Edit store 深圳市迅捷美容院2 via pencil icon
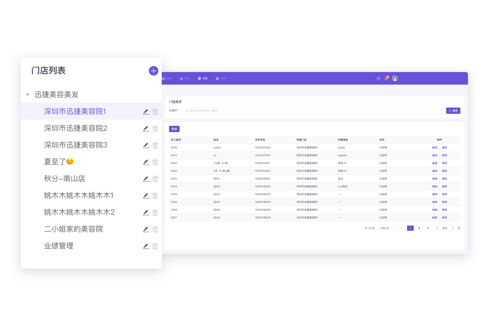 [x=146, y=128]
